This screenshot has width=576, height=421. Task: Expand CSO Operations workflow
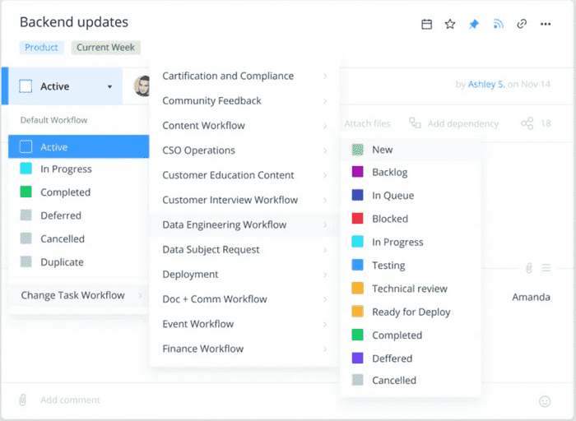(x=244, y=150)
